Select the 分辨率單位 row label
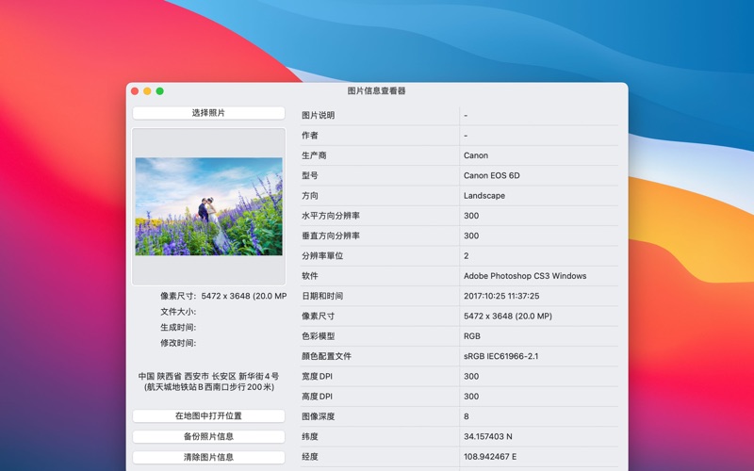Image resolution: width=754 pixels, height=471 pixels. click(322, 256)
